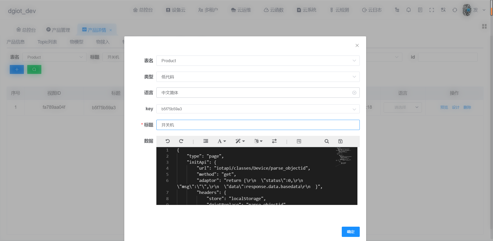Undo the last edit in the code editor

coord(168,141)
